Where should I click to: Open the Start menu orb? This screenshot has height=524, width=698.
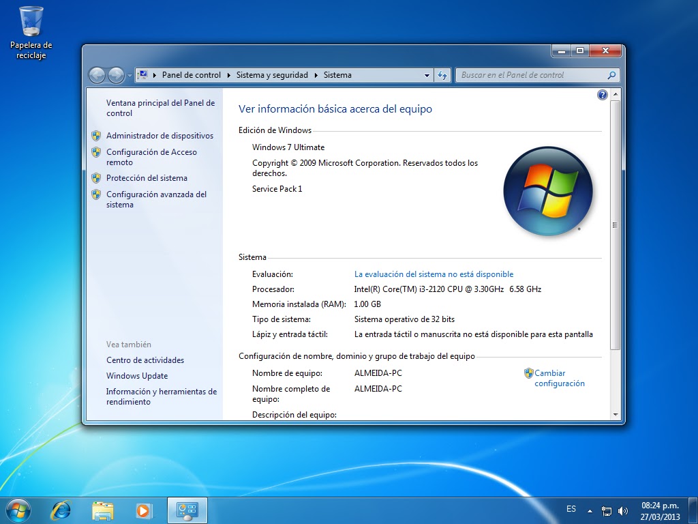(x=18, y=510)
